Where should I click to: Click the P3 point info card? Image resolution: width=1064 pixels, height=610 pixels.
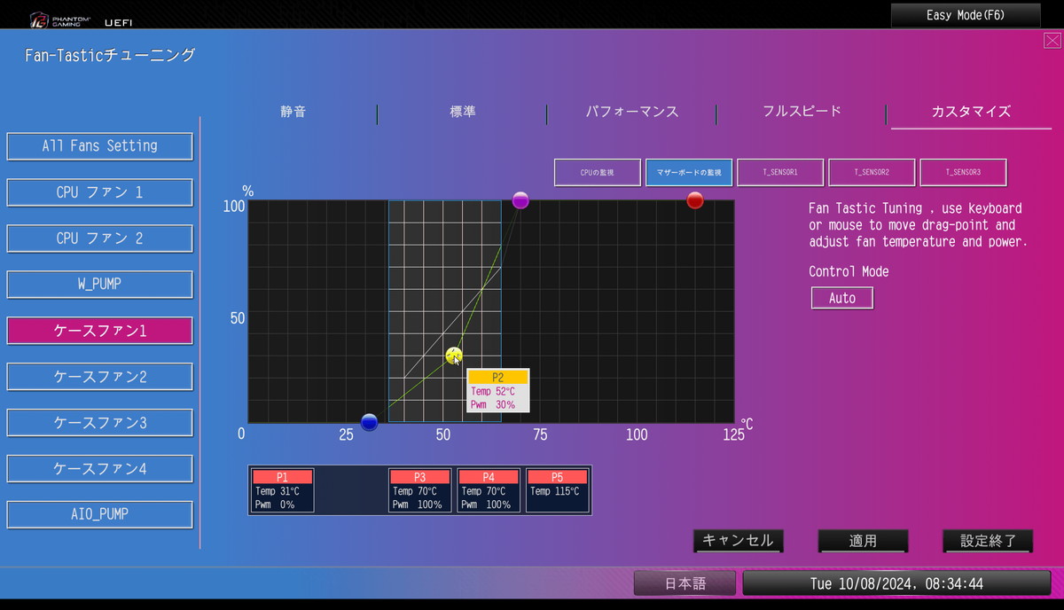pos(420,490)
